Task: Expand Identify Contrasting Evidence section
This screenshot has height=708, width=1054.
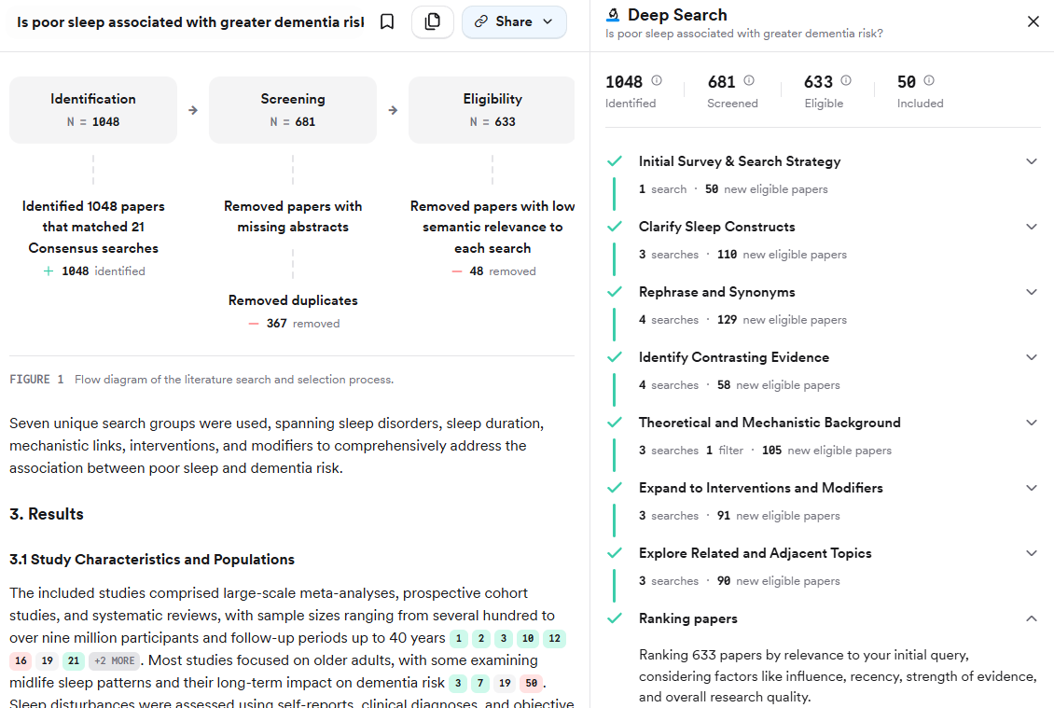Action: 1031,357
